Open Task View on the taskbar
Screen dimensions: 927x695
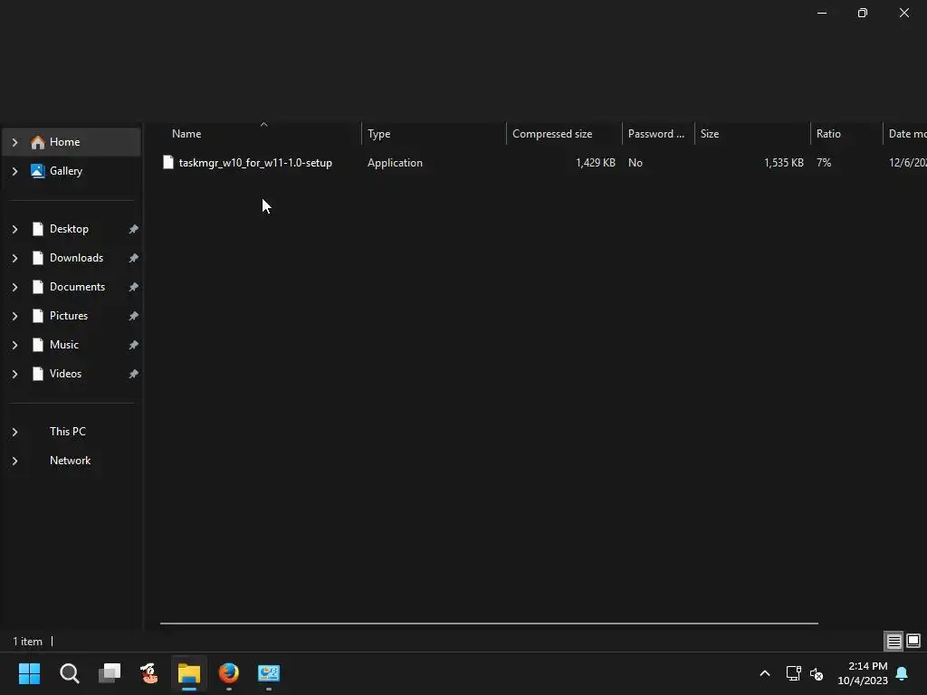click(110, 673)
